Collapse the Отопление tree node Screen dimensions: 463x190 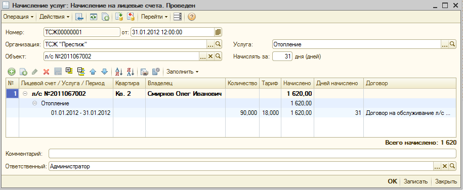coord(34,103)
